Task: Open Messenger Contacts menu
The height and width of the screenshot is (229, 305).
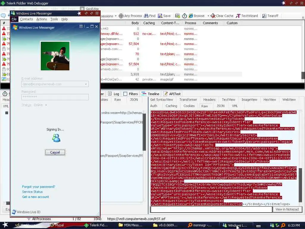Action: pyautogui.click(x=27, y=19)
